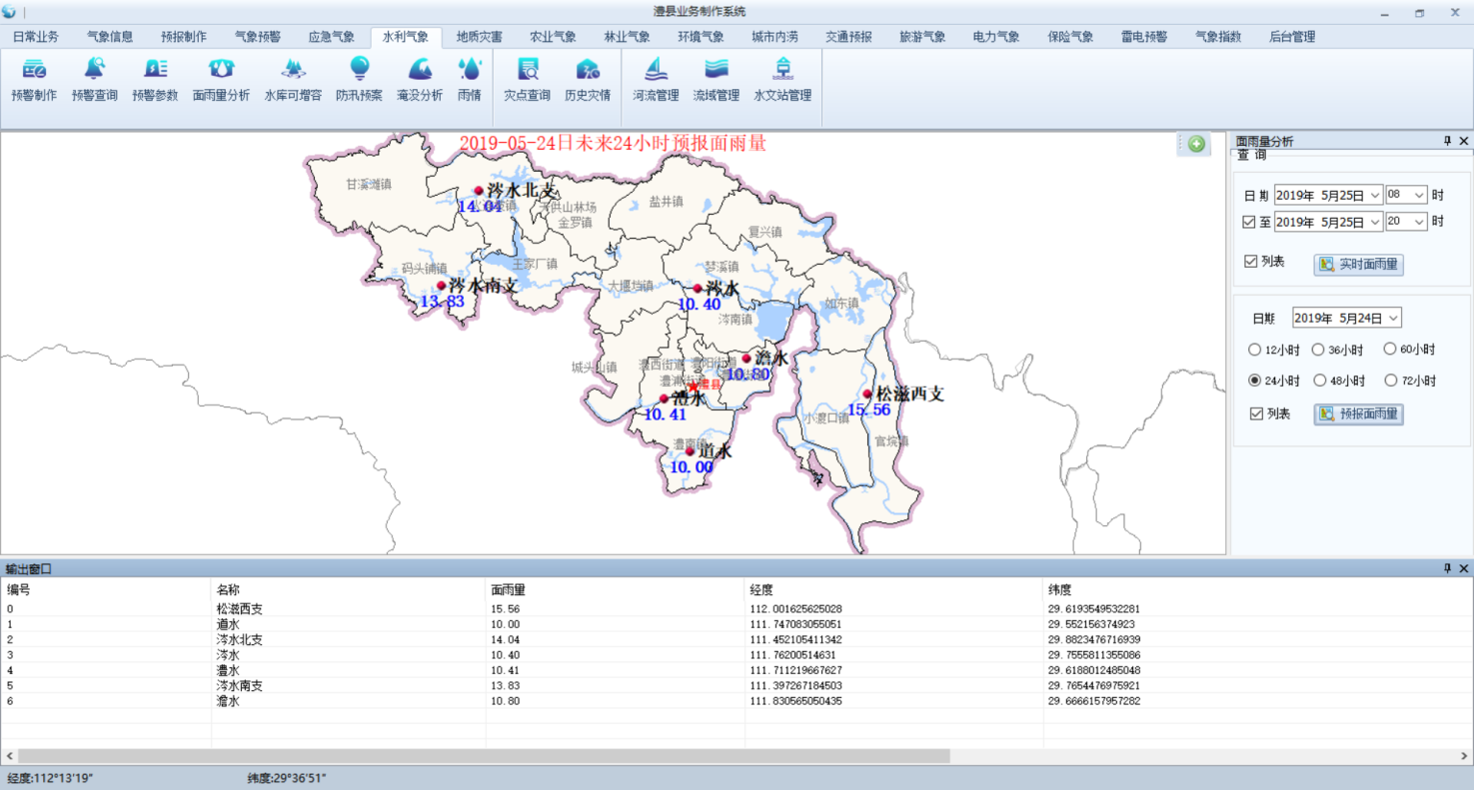Click the 水文站管理 icon

tap(782, 70)
